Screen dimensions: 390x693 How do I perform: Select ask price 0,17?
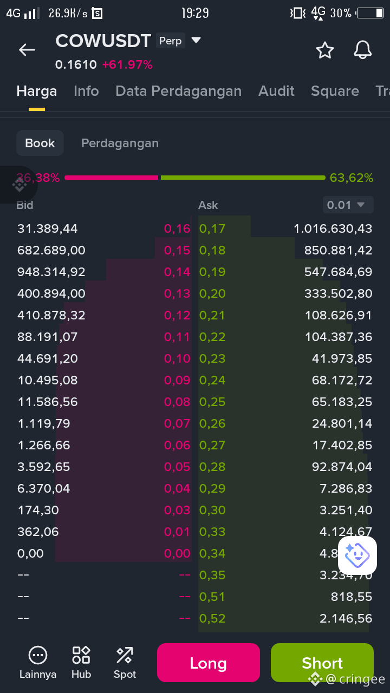pyautogui.click(x=212, y=228)
